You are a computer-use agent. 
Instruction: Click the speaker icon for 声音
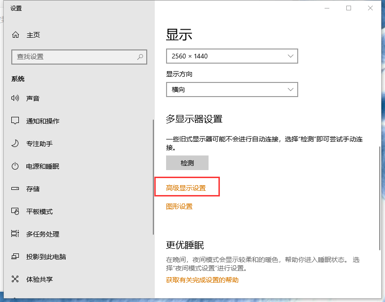[x=15, y=98]
